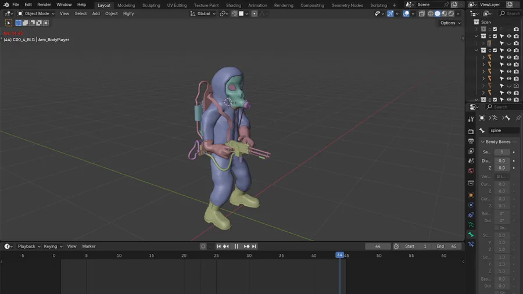Image resolution: width=523 pixels, height=294 pixels.
Task: Open the World properties tab
Action: (x=471, y=171)
